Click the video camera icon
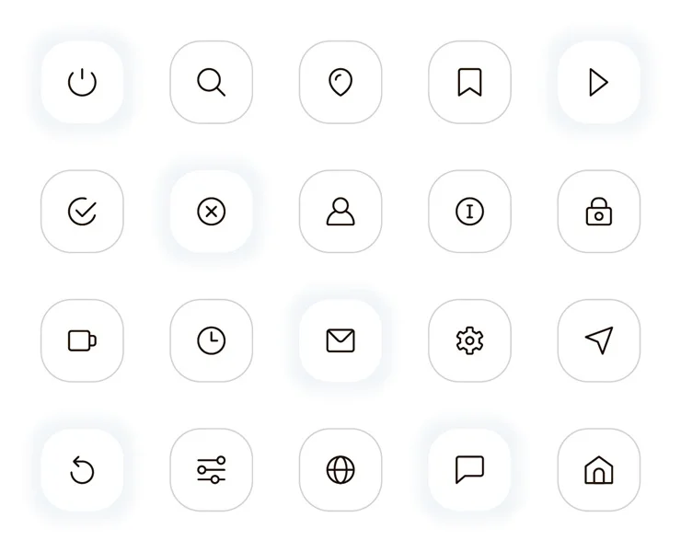 82,340
